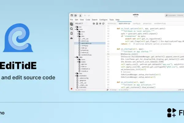Image resolution: width=184 pixels, height=123 pixels.
Task: Select main.ui in the data folder
Action: coord(84,66)
